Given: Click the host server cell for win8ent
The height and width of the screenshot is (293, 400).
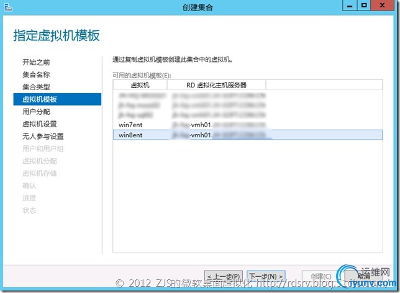Looking at the screenshot, I should coord(219,135).
